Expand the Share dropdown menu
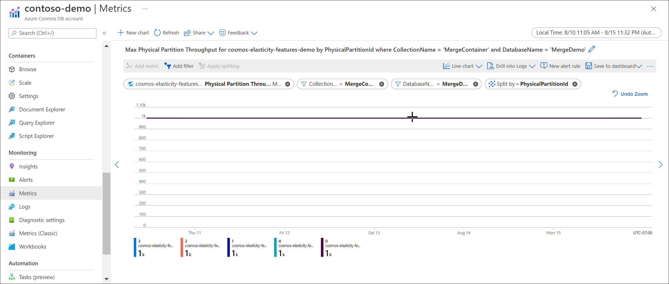This screenshot has height=284, width=669. point(211,32)
